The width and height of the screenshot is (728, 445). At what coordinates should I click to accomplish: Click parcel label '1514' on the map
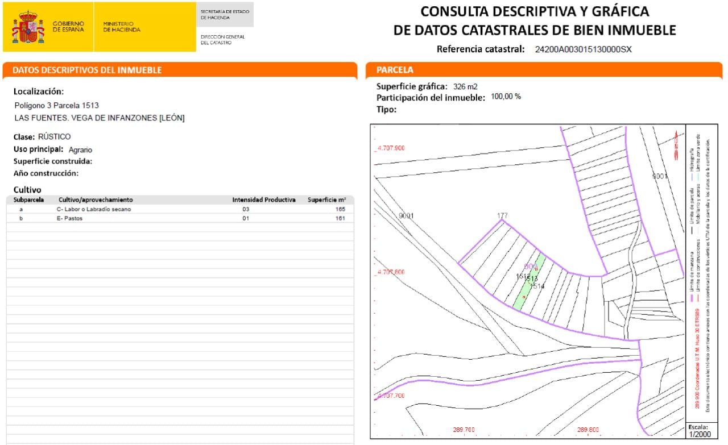(x=537, y=286)
